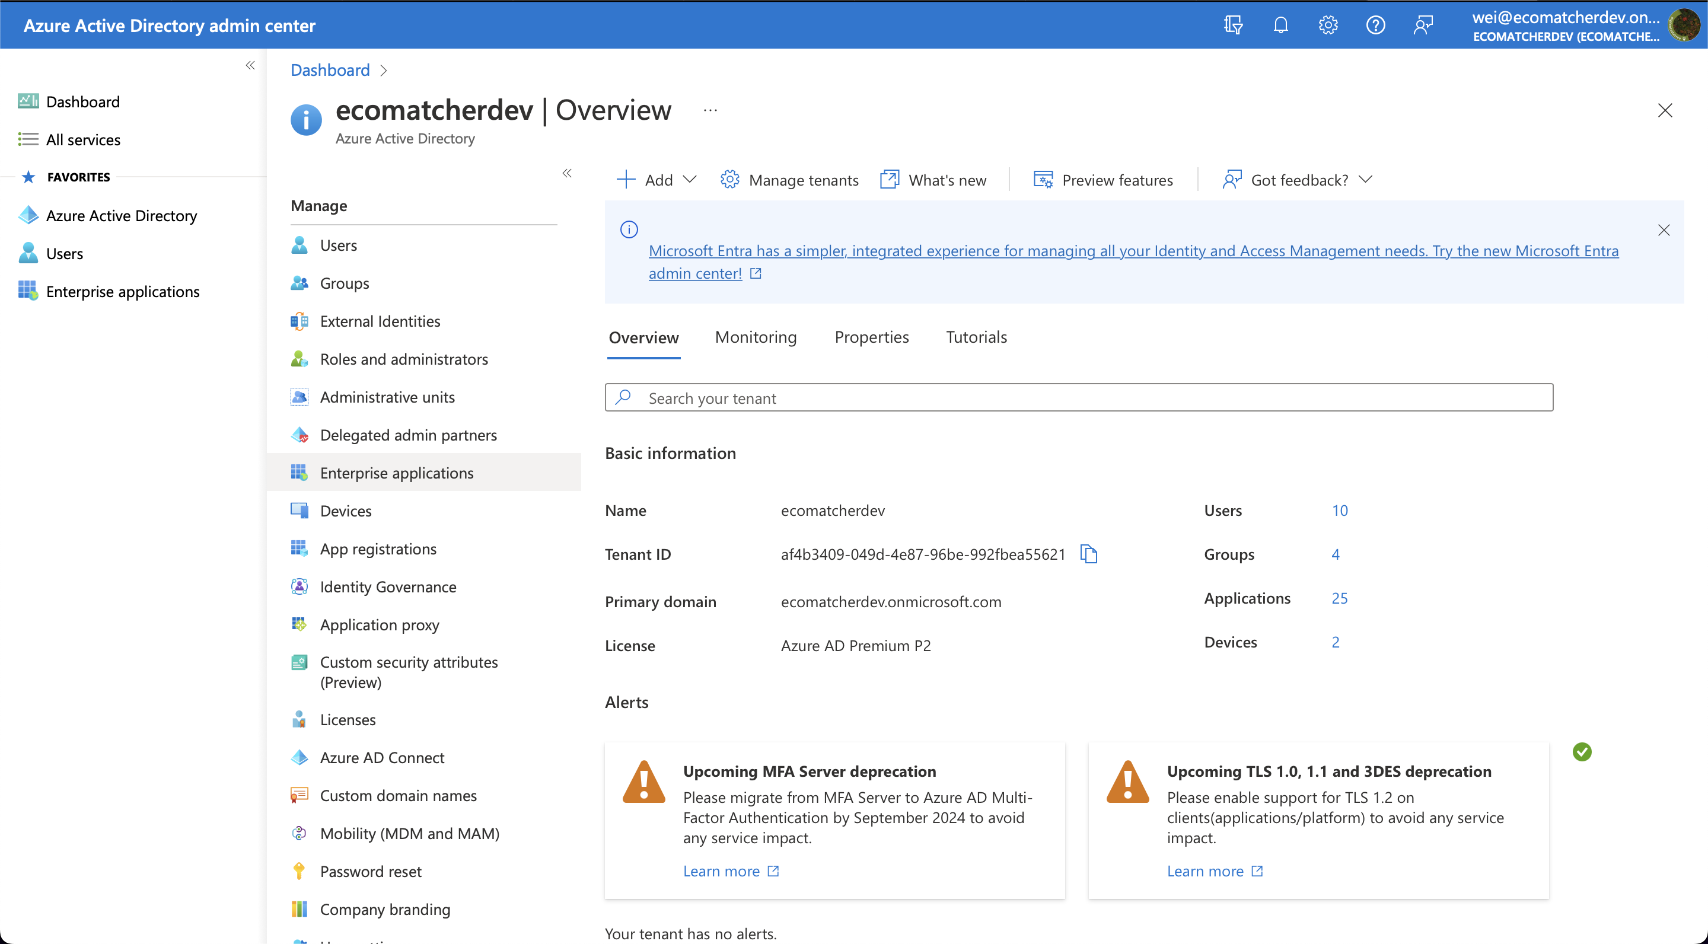Open the feedback icon in top header
This screenshot has width=1708, height=944.
click(x=1423, y=25)
